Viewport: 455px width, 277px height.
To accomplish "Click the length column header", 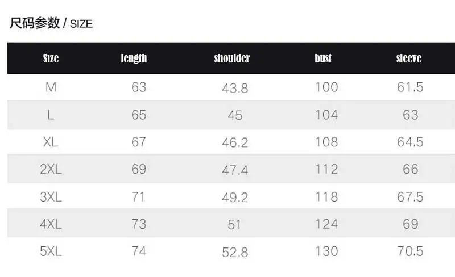I will coord(134,58).
